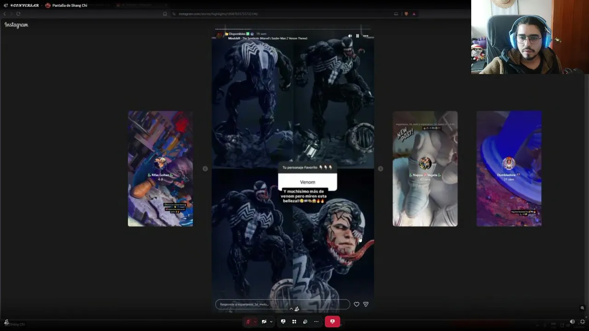
Task: Share the story with the send icon
Action: point(366,304)
